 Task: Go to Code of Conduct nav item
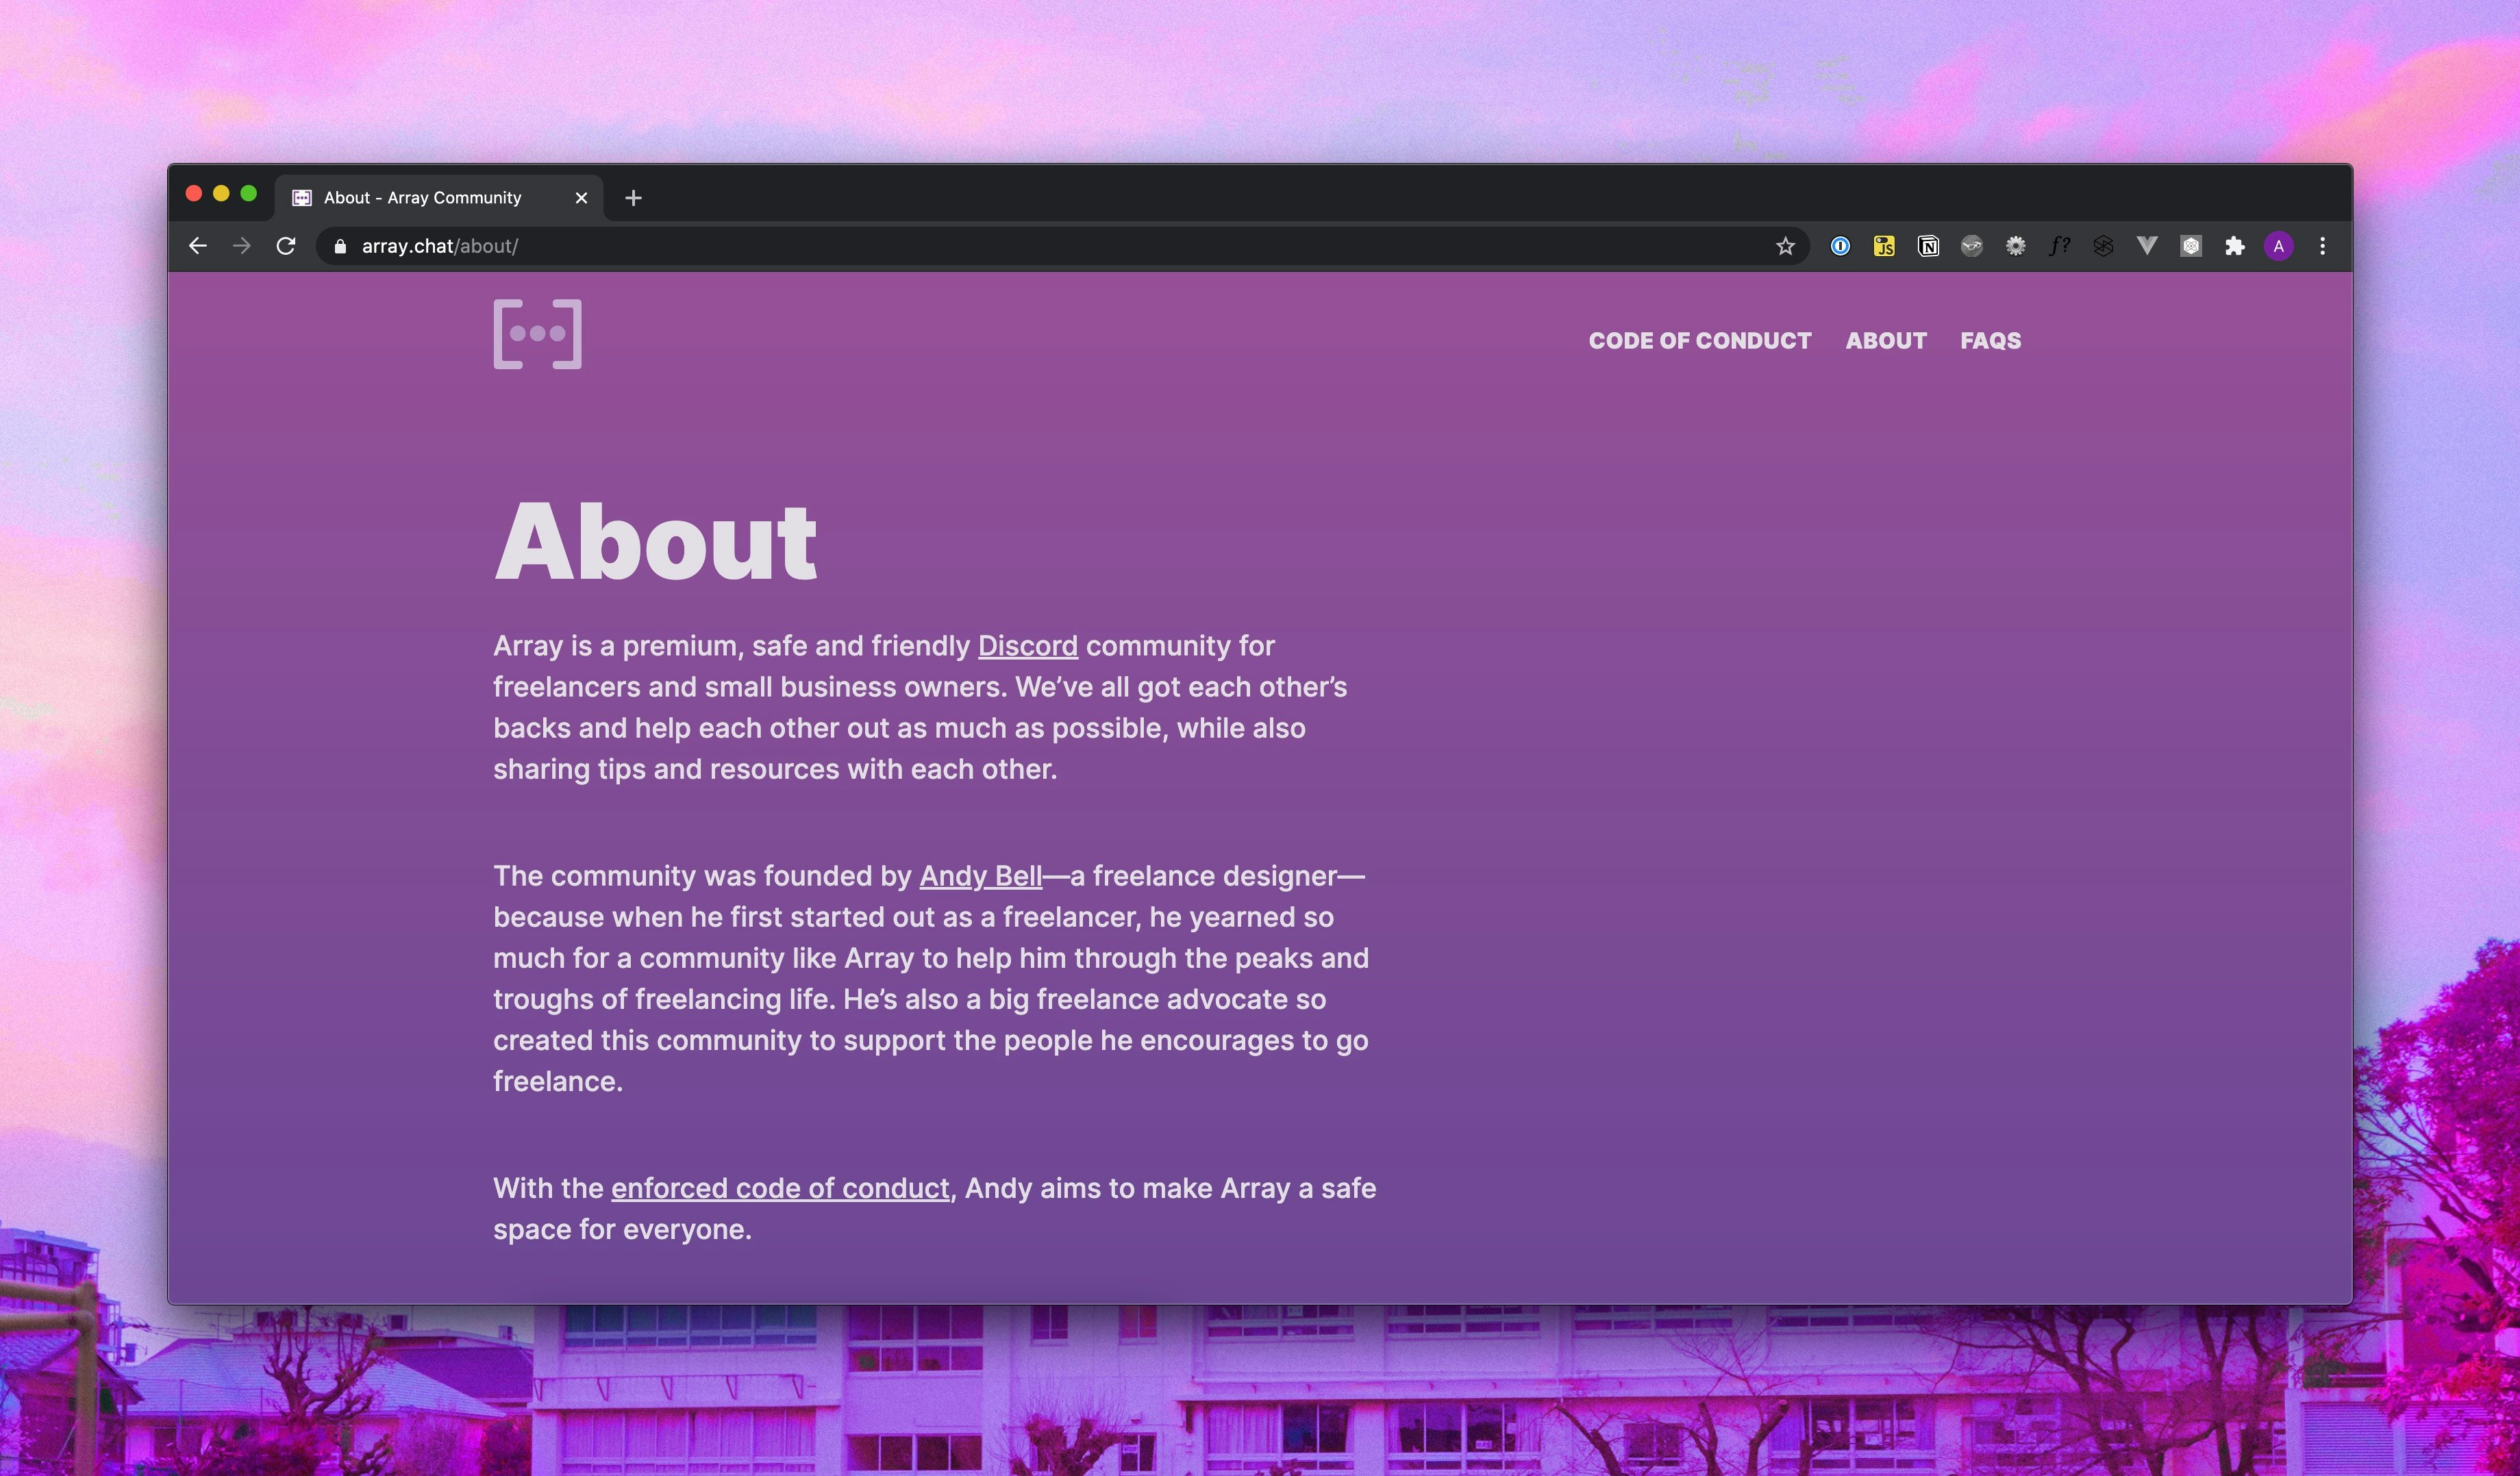[x=1699, y=341]
